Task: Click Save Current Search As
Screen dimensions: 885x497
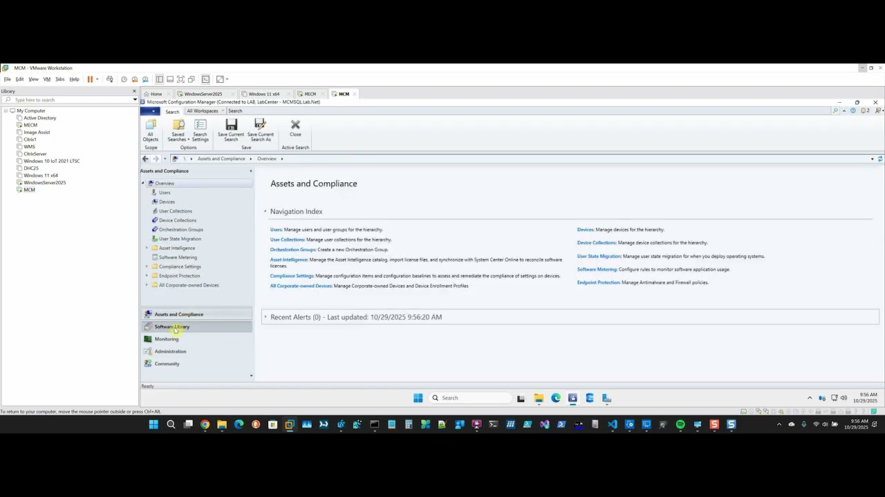Action: [x=261, y=130]
